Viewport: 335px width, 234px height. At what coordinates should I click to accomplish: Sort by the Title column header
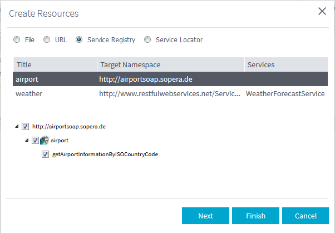(55, 64)
